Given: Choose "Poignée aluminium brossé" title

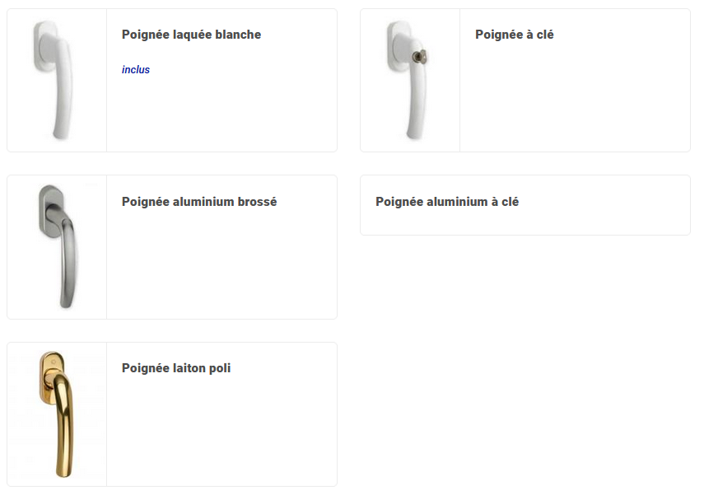Looking at the screenshot, I should click(x=199, y=202).
